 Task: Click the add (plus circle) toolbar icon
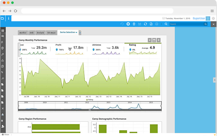click(128, 24)
